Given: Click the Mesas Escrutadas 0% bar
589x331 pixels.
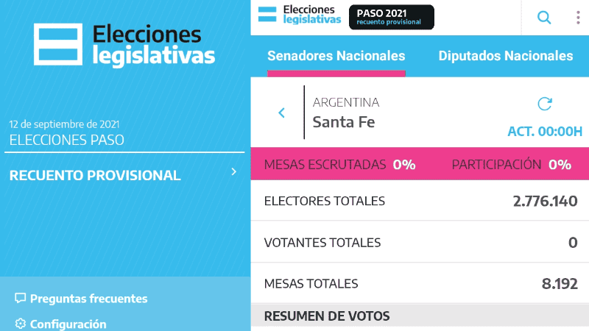Looking at the screenshot, I should (339, 164).
